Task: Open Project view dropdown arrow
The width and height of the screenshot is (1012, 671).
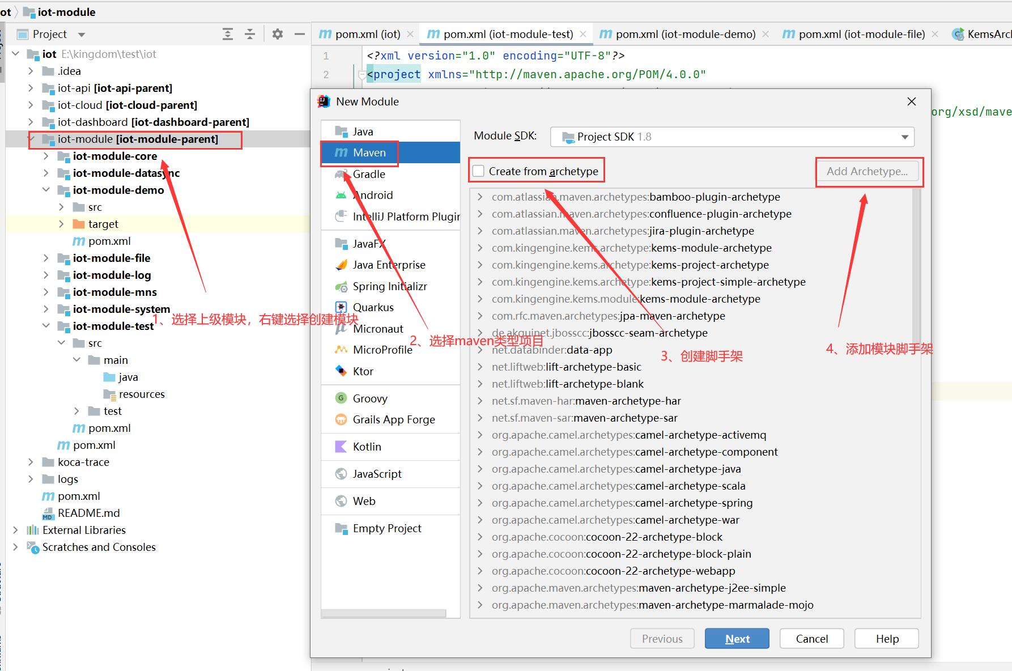Action: (x=82, y=35)
